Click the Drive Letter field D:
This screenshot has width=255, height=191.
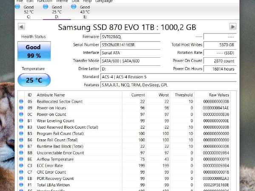pos(130,69)
